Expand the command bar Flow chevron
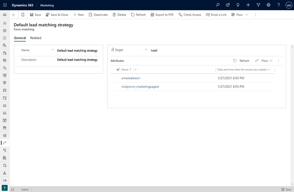294x192 pixels. pyautogui.click(x=247, y=15)
